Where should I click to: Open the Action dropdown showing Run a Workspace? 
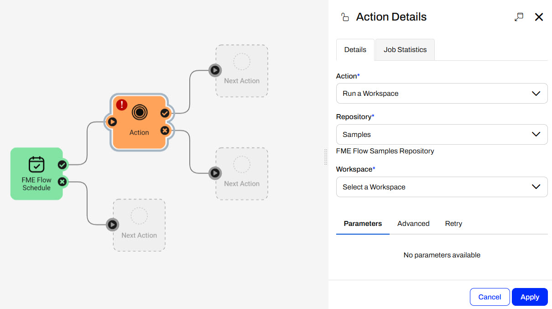point(442,94)
